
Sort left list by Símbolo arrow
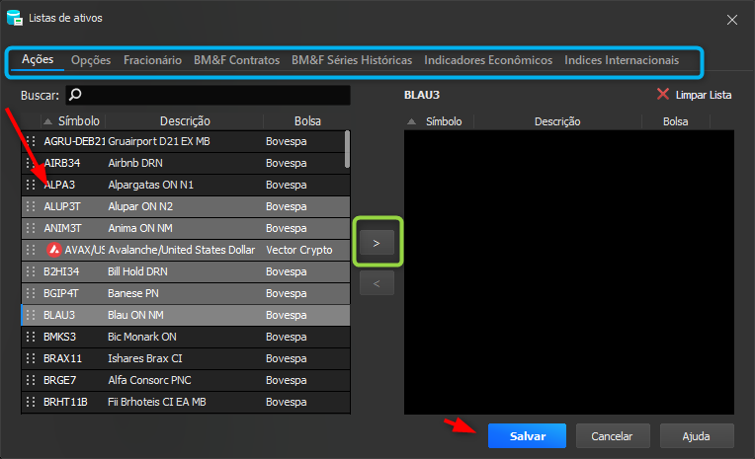click(x=47, y=121)
